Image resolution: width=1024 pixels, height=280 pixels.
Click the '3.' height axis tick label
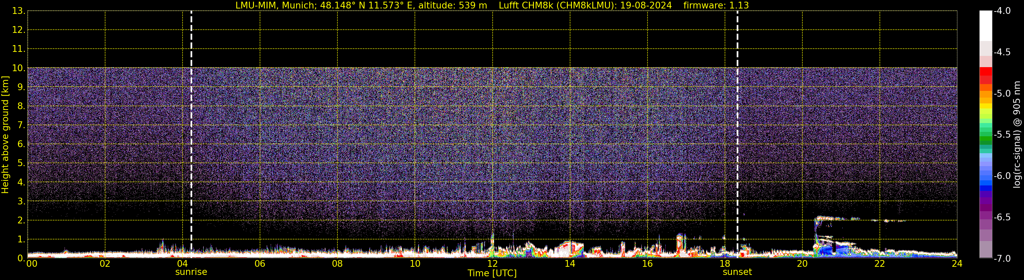(x=21, y=201)
